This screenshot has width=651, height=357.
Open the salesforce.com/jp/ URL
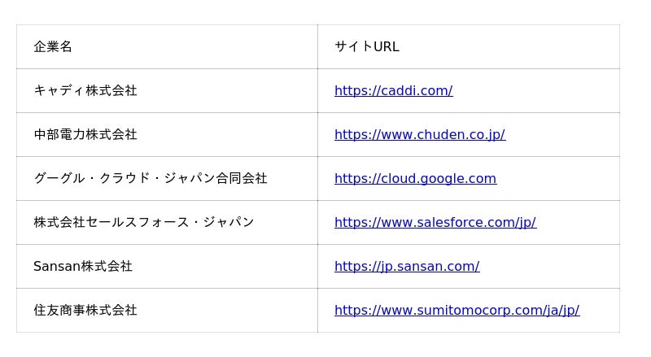(435, 223)
